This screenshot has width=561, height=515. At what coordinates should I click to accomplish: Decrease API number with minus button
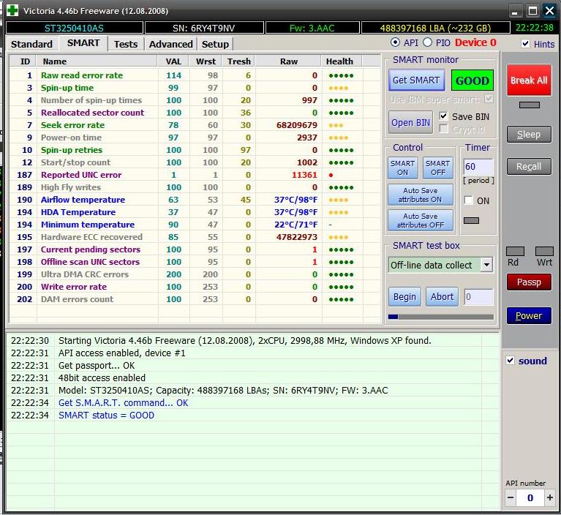click(x=511, y=497)
